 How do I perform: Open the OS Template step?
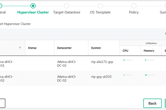pos(100,12)
